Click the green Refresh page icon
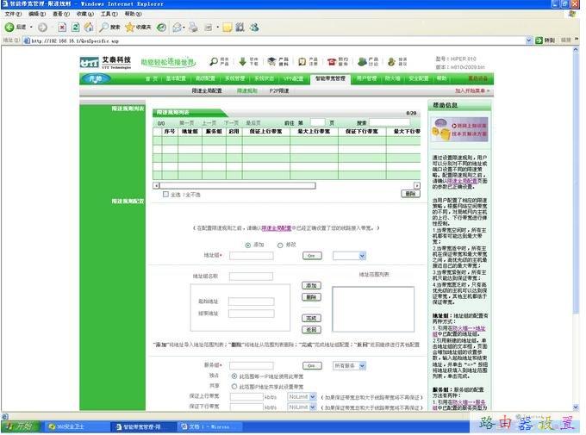The height and width of the screenshot is (435, 586). click(x=76, y=28)
